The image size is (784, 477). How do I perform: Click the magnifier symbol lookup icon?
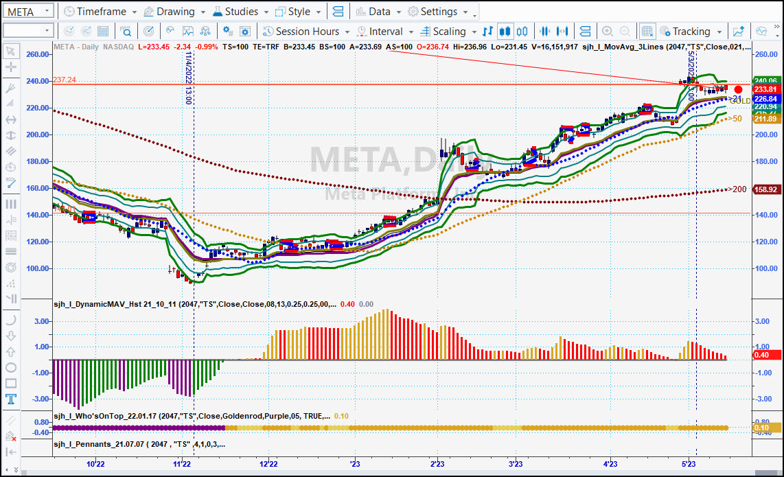click(x=126, y=32)
